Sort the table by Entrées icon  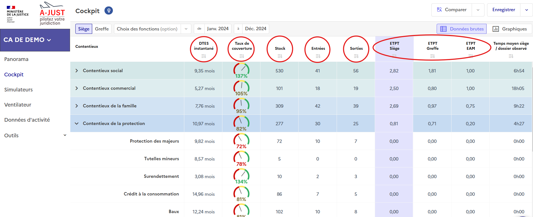click(318, 56)
